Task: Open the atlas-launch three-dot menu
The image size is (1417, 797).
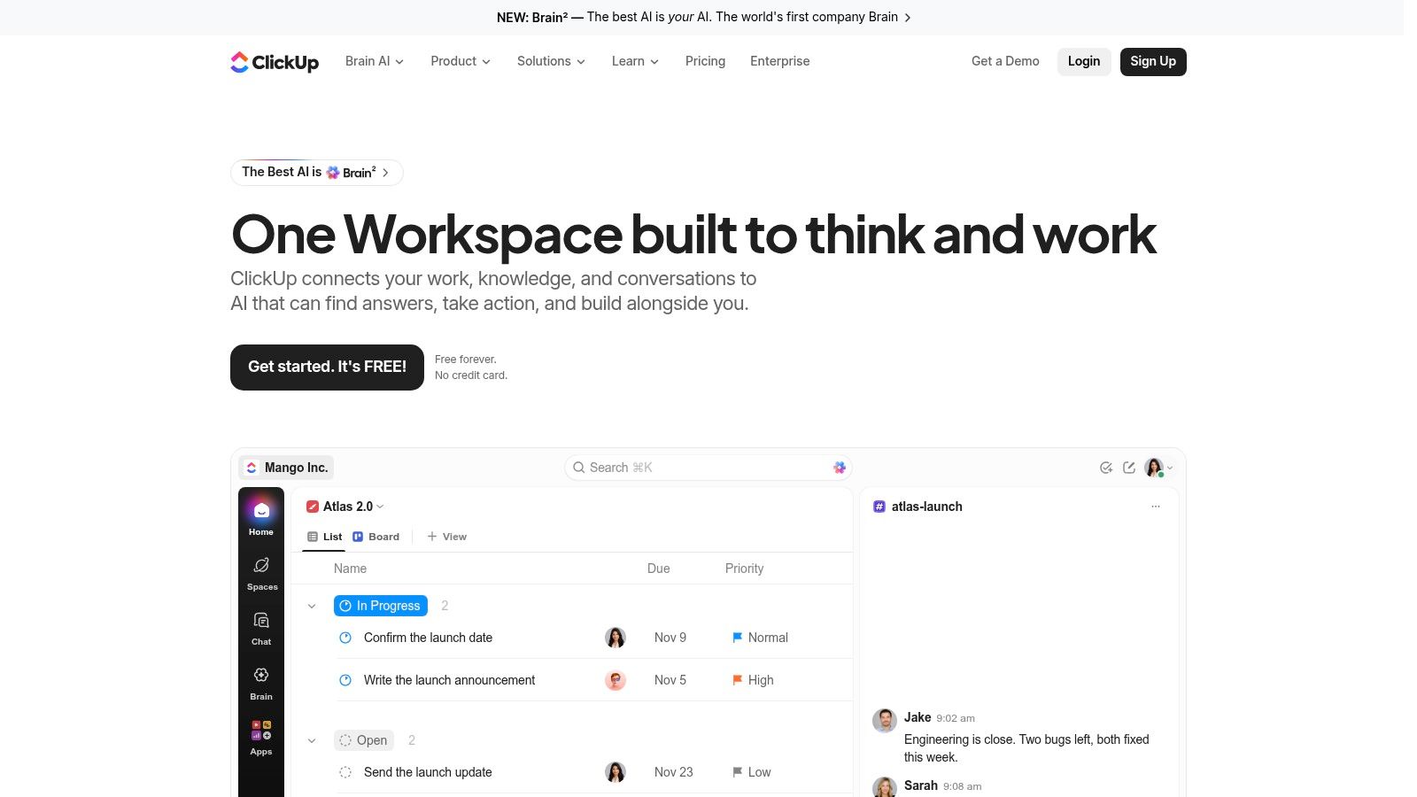Action: click(1156, 507)
